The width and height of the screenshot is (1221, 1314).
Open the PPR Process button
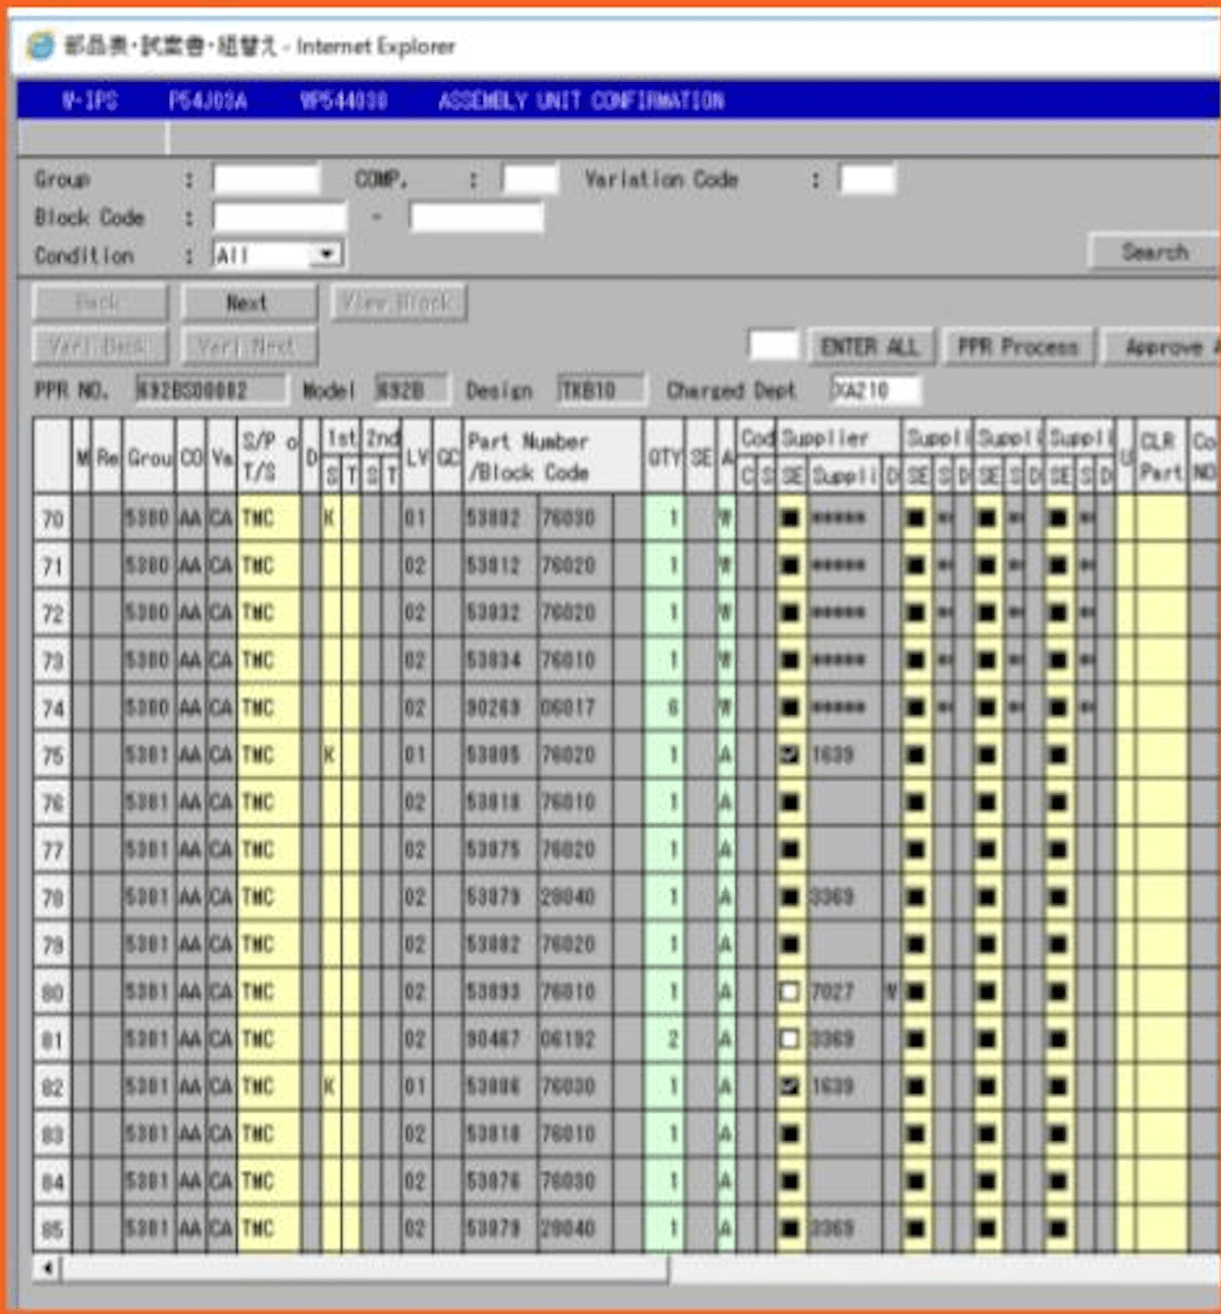pos(1018,347)
